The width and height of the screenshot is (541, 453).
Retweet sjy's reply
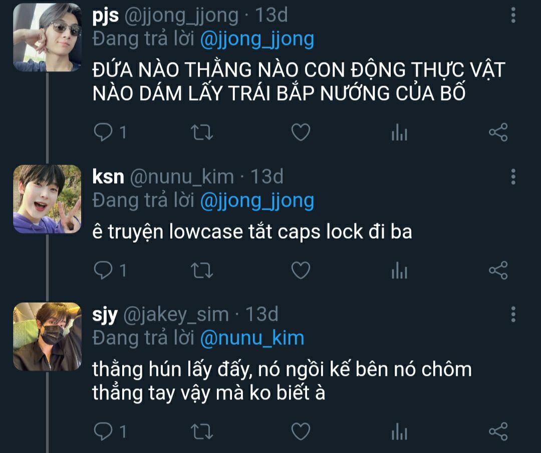202,431
